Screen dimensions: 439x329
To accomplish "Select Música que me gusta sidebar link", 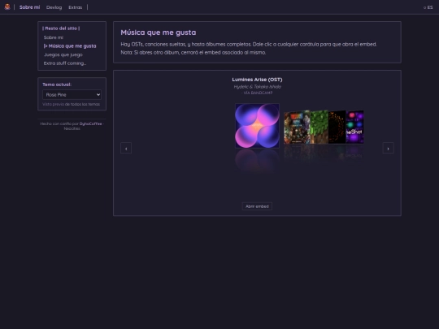I will 70,46.
